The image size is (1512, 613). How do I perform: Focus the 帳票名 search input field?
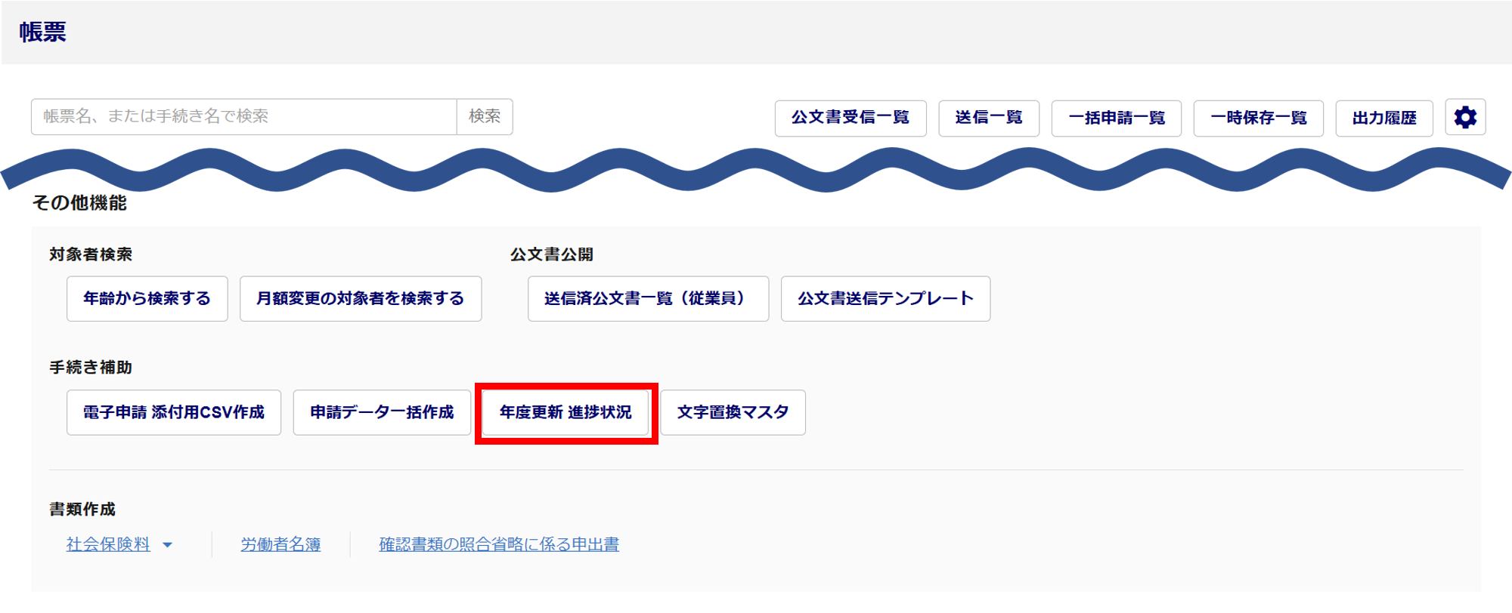click(243, 116)
